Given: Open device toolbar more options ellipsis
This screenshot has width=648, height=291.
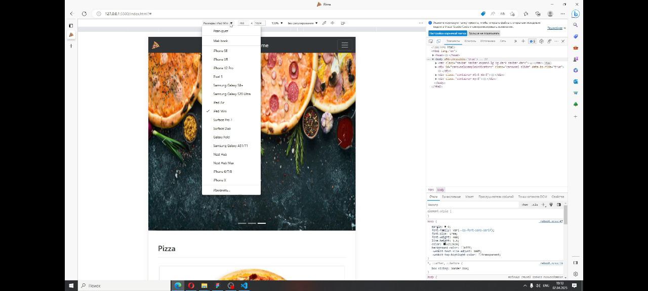Looking at the screenshot, I should pyautogui.click(x=421, y=23).
